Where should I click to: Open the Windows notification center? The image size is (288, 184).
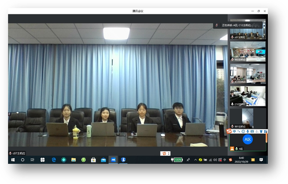[261, 160]
